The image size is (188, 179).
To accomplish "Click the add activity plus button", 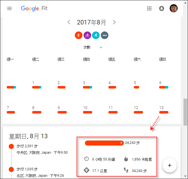I will (x=170, y=166).
